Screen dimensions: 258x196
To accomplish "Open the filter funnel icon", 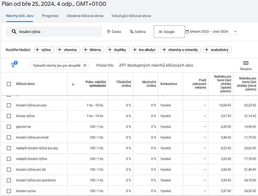I will pyautogui.click(x=13, y=65).
